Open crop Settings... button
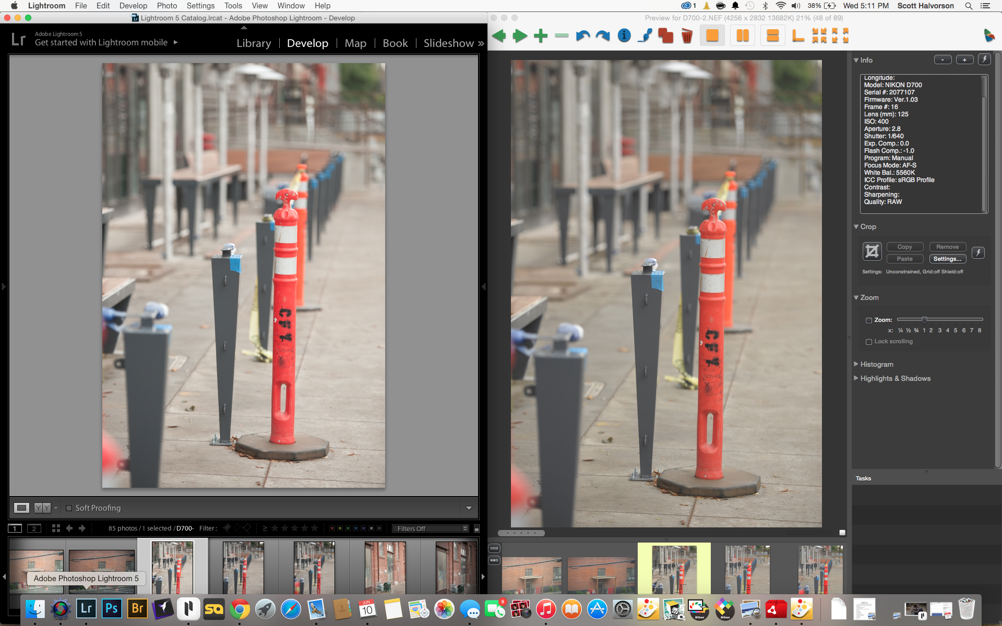 (x=948, y=259)
